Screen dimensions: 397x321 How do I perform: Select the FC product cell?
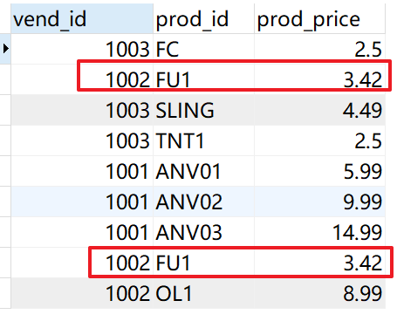203,49
